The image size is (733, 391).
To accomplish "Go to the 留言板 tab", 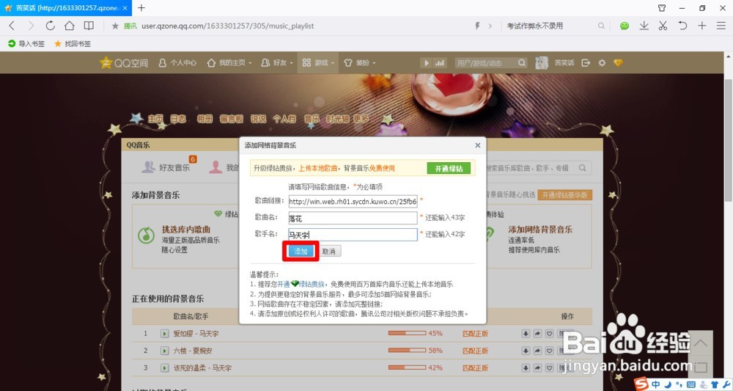I will click(x=232, y=119).
